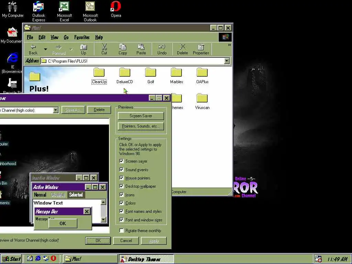Open the Favorites menu

click(82, 37)
